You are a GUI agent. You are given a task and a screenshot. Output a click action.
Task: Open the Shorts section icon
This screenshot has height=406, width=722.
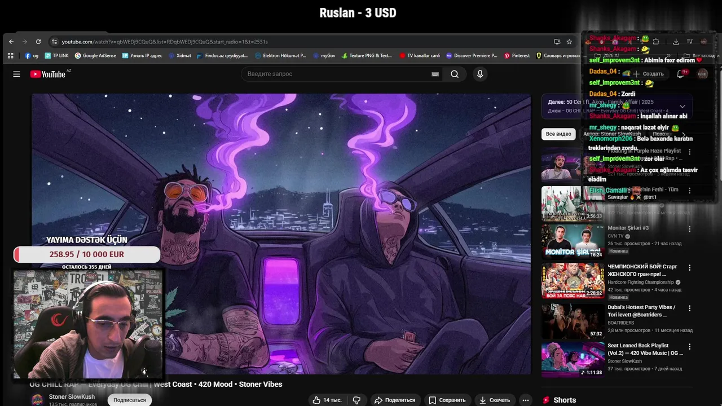(x=546, y=400)
